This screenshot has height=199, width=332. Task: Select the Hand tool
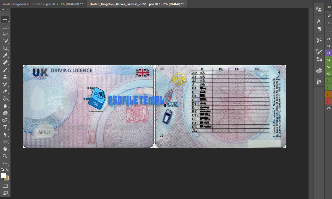click(x=5, y=149)
